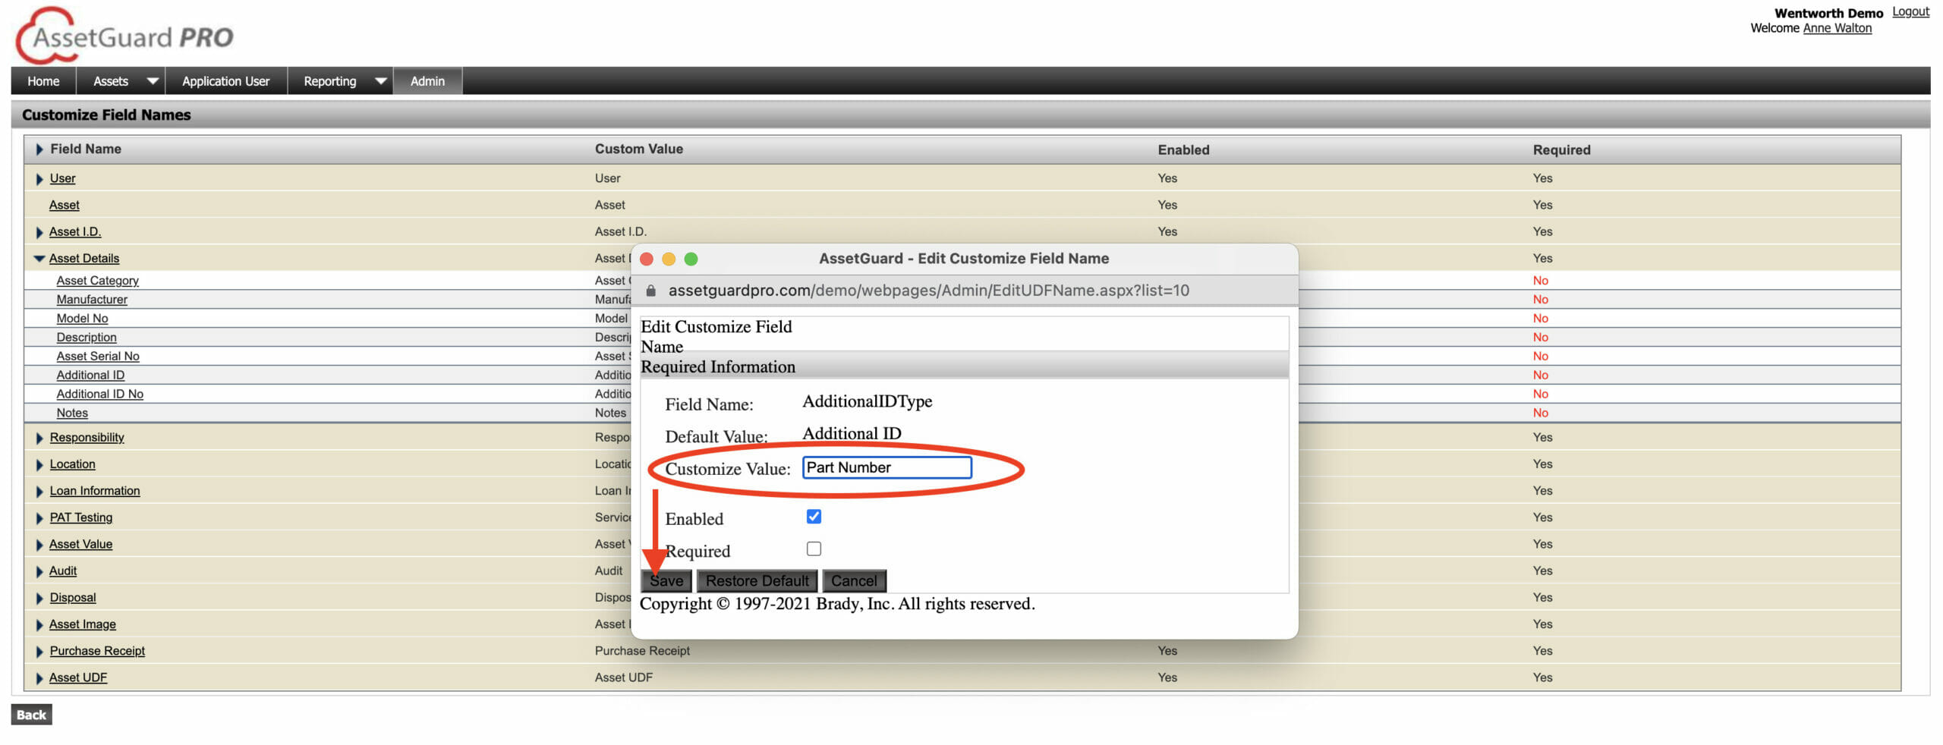Open the Reporting menu

coord(330,81)
